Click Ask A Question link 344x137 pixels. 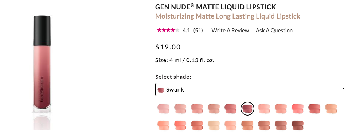click(x=274, y=31)
